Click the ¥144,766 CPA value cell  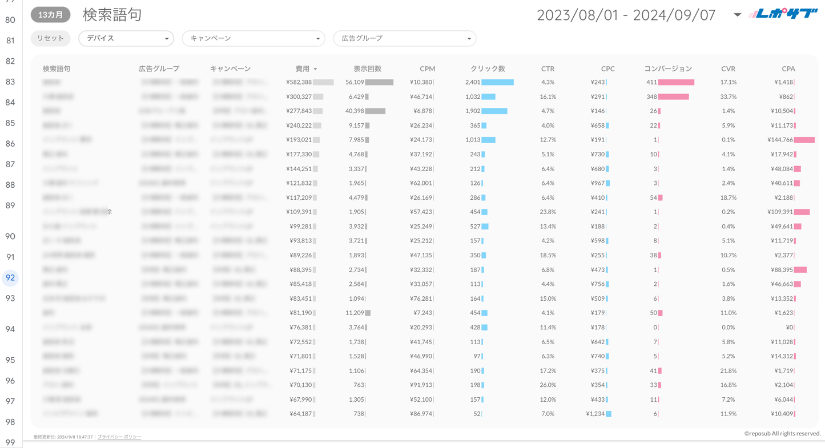tap(780, 140)
